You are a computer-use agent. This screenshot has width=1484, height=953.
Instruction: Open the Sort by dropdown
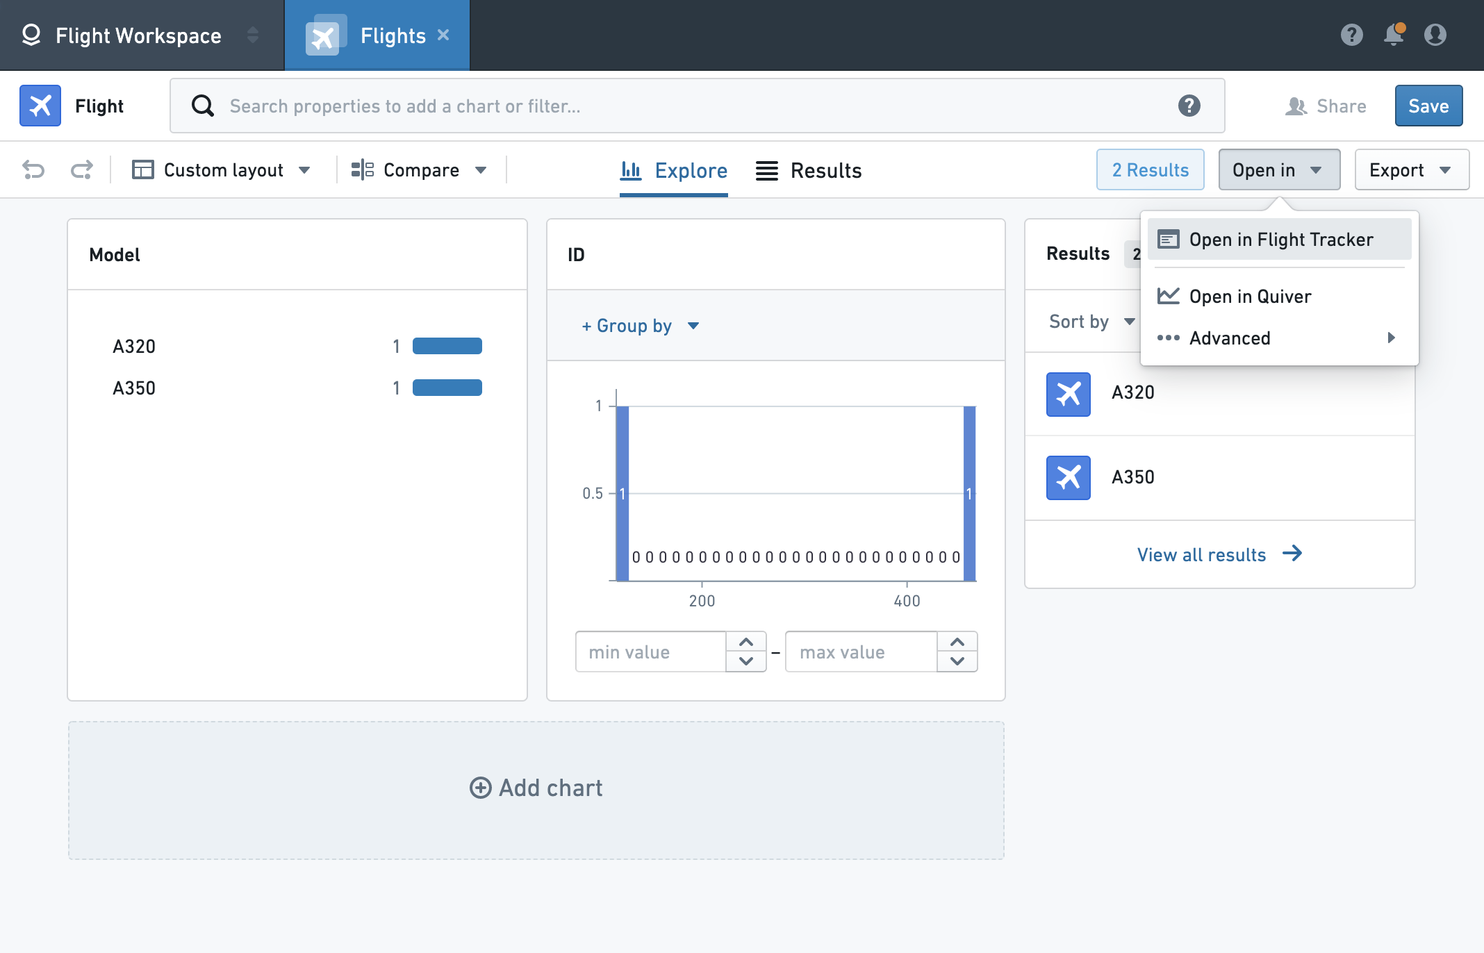(x=1091, y=322)
